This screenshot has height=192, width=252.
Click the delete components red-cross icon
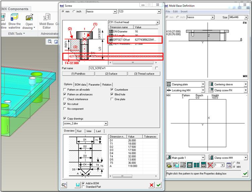210,165
